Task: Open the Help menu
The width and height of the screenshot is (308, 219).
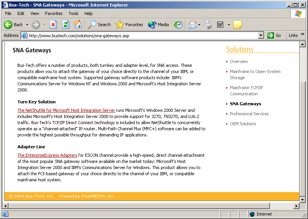Action: click(x=89, y=13)
